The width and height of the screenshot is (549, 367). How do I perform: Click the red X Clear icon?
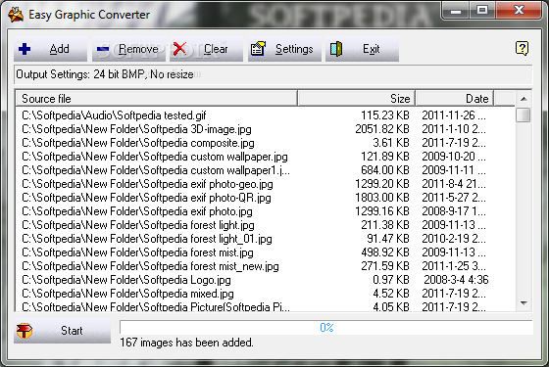[180, 49]
